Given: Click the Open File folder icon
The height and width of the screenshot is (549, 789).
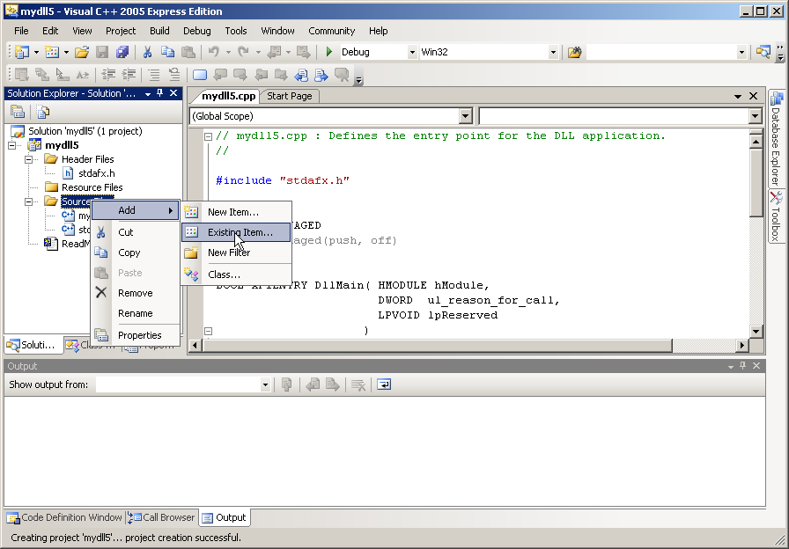Looking at the screenshot, I should [82, 52].
